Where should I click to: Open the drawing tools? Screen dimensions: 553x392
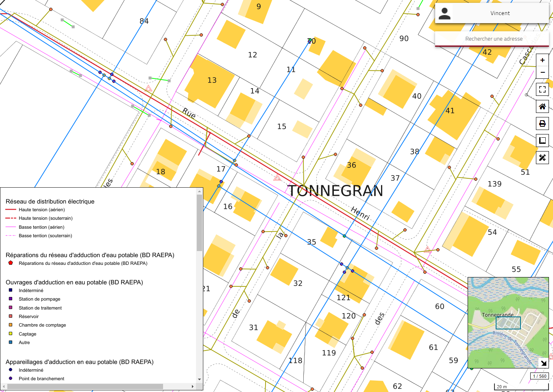tap(542, 158)
